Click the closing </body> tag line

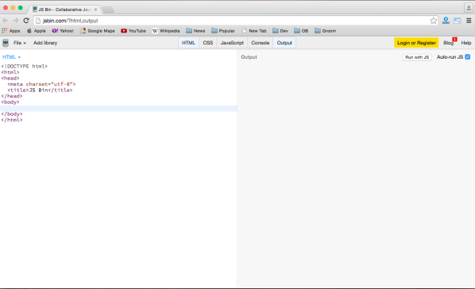coord(12,114)
